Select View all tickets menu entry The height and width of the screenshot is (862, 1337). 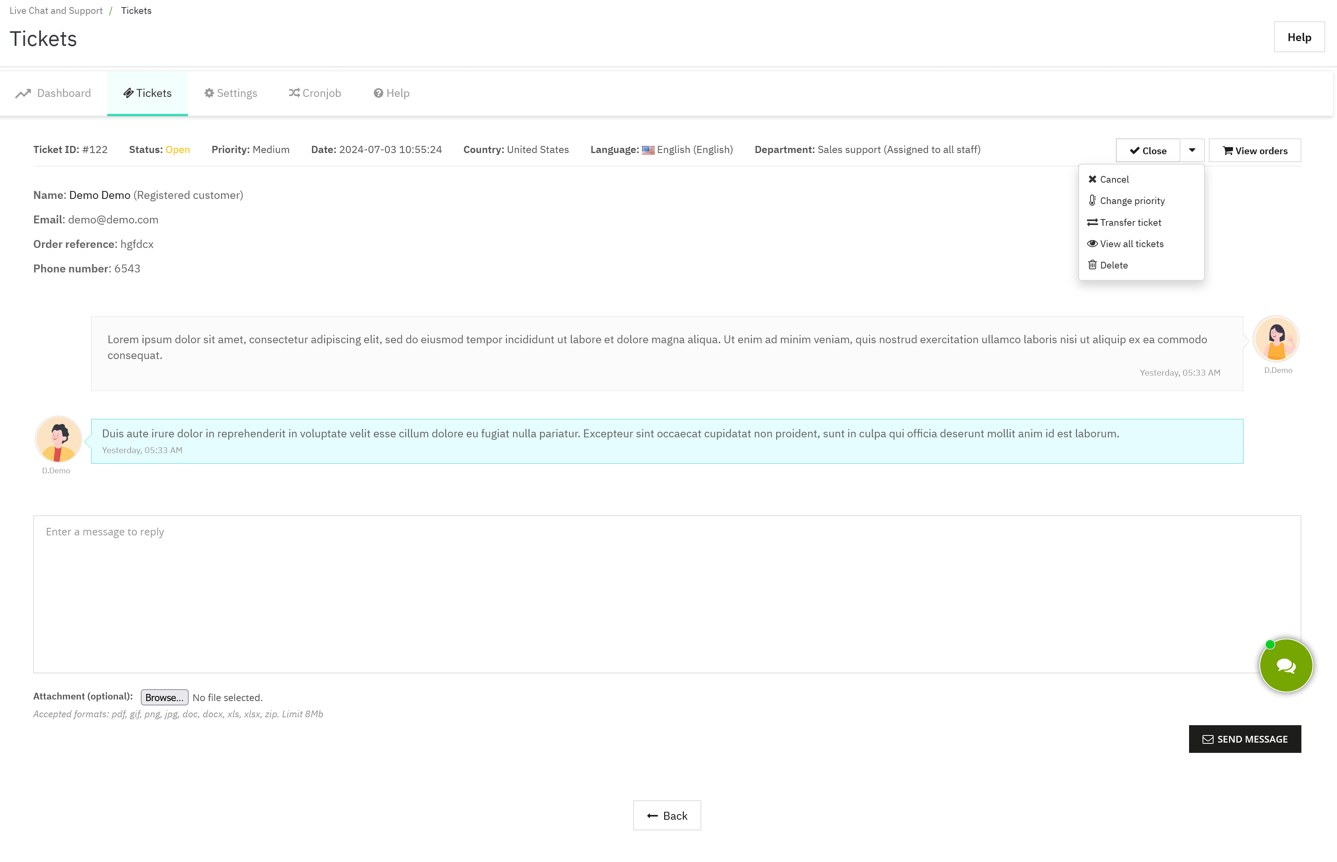(x=1141, y=244)
